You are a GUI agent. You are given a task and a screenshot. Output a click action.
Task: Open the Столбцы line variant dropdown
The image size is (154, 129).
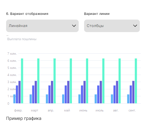112,26
